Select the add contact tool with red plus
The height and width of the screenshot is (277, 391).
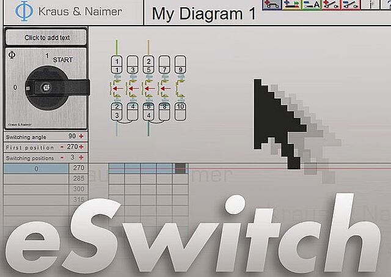tap(331, 4)
